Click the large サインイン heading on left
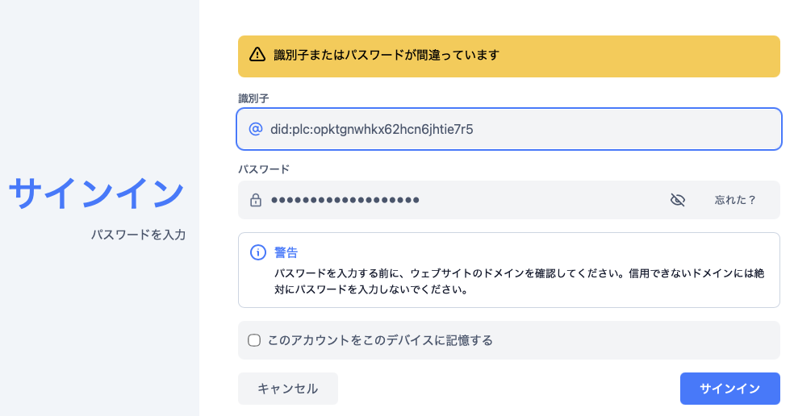 96,193
